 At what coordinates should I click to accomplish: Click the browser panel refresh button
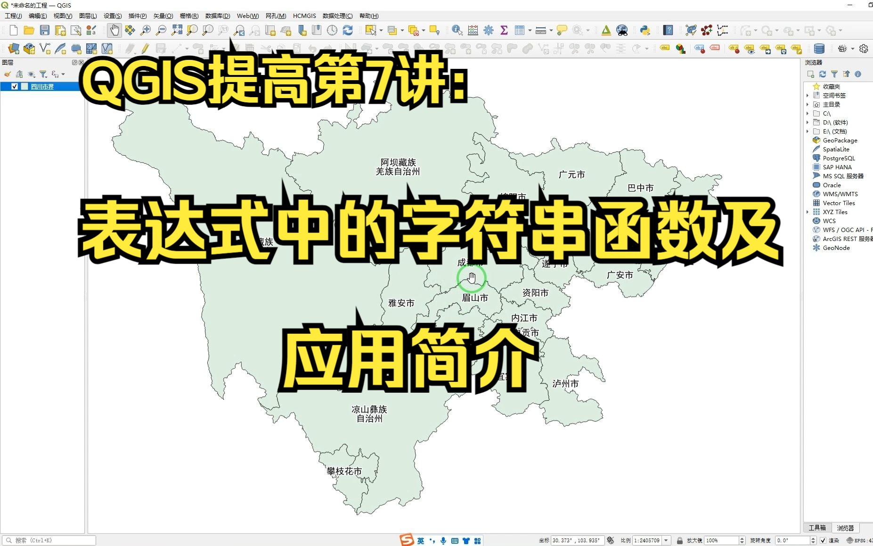click(x=823, y=74)
